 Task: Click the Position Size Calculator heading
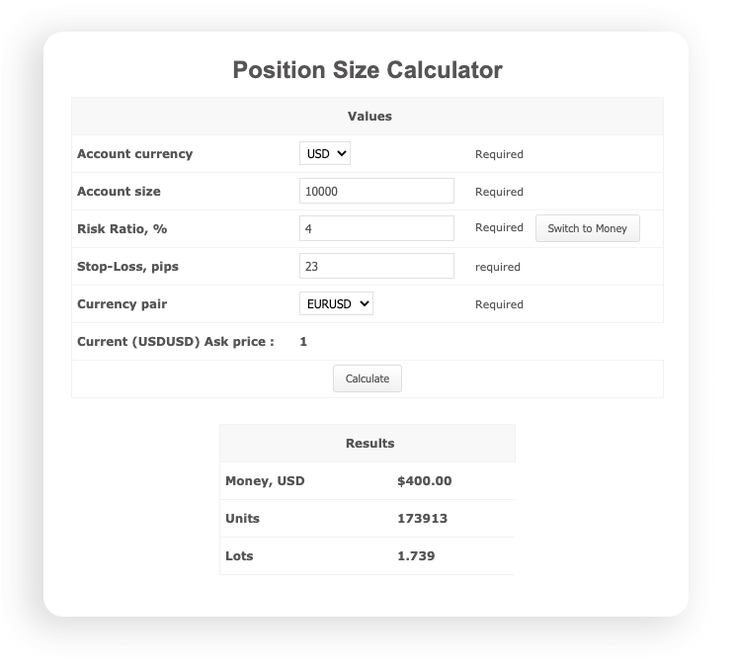coord(368,70)
